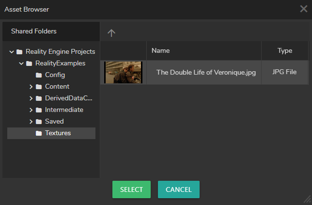Open the Shared Folders tab
This screenshot has width=312, height=205.
tap(34, 32)
